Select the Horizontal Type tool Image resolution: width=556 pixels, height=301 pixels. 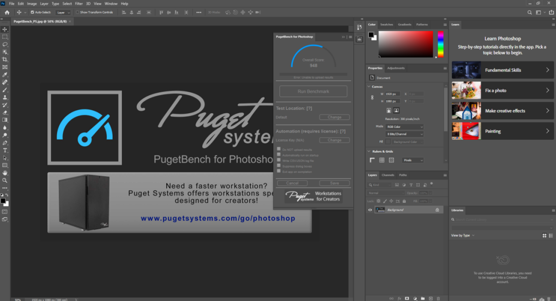coord(5,150)
